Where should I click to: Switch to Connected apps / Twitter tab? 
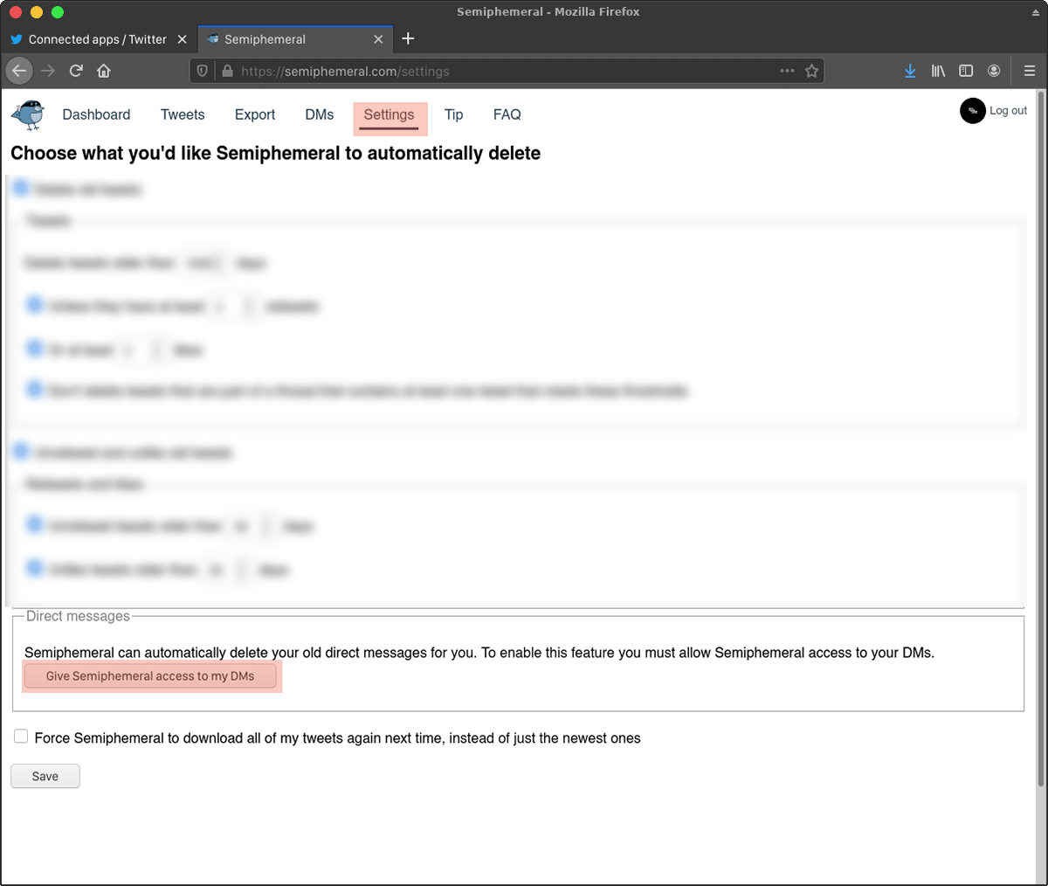[97, 39]
